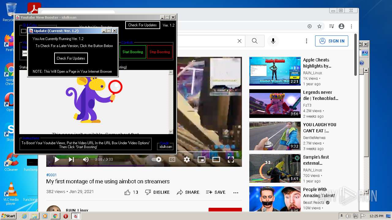Show hidden tray icons arrow
This screenshot has height=220, width=392.
pyautogui.click(x=342, y=216)
